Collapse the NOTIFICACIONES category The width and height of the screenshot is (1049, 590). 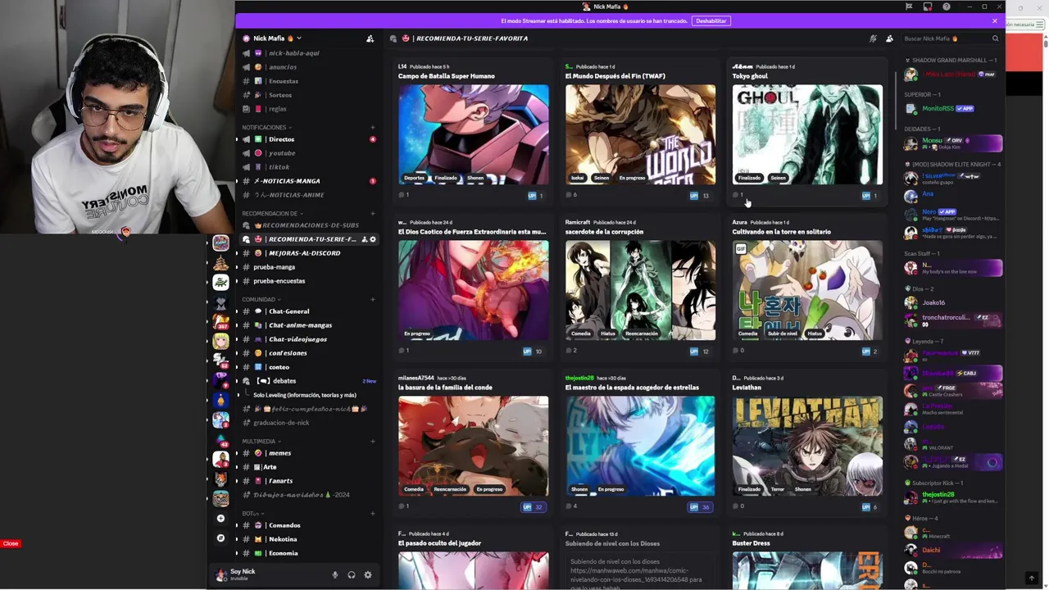click(266, 128)
